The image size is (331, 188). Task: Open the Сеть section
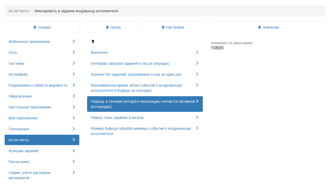coord(13,53)
